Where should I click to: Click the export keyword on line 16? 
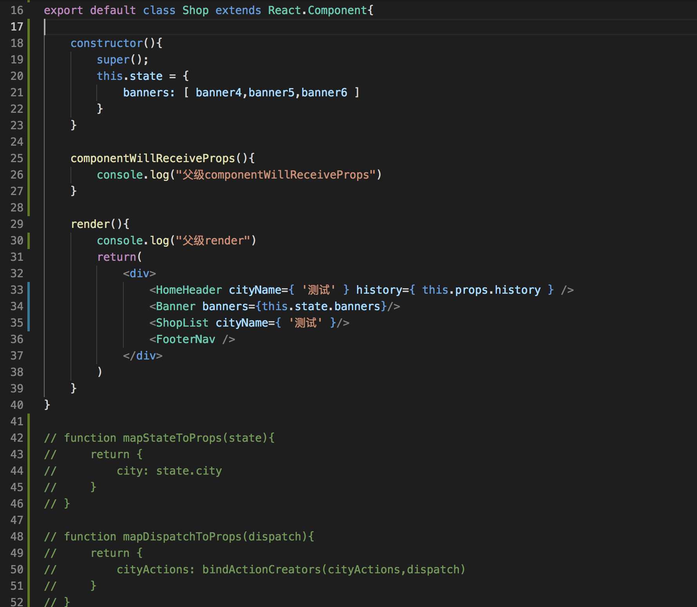click(63, 10)
